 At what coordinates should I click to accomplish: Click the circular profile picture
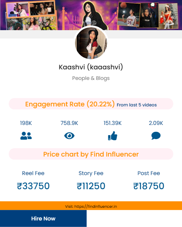[91, 43]
